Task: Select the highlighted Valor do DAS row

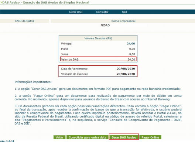Action: point(98,59)
